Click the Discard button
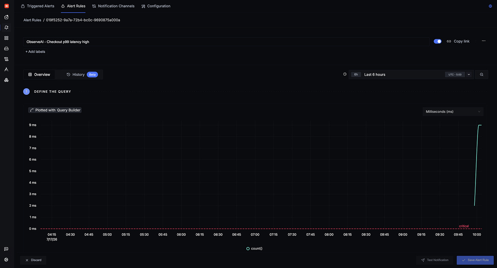Viewport: 497px width, 268px height. pos(33,260)
